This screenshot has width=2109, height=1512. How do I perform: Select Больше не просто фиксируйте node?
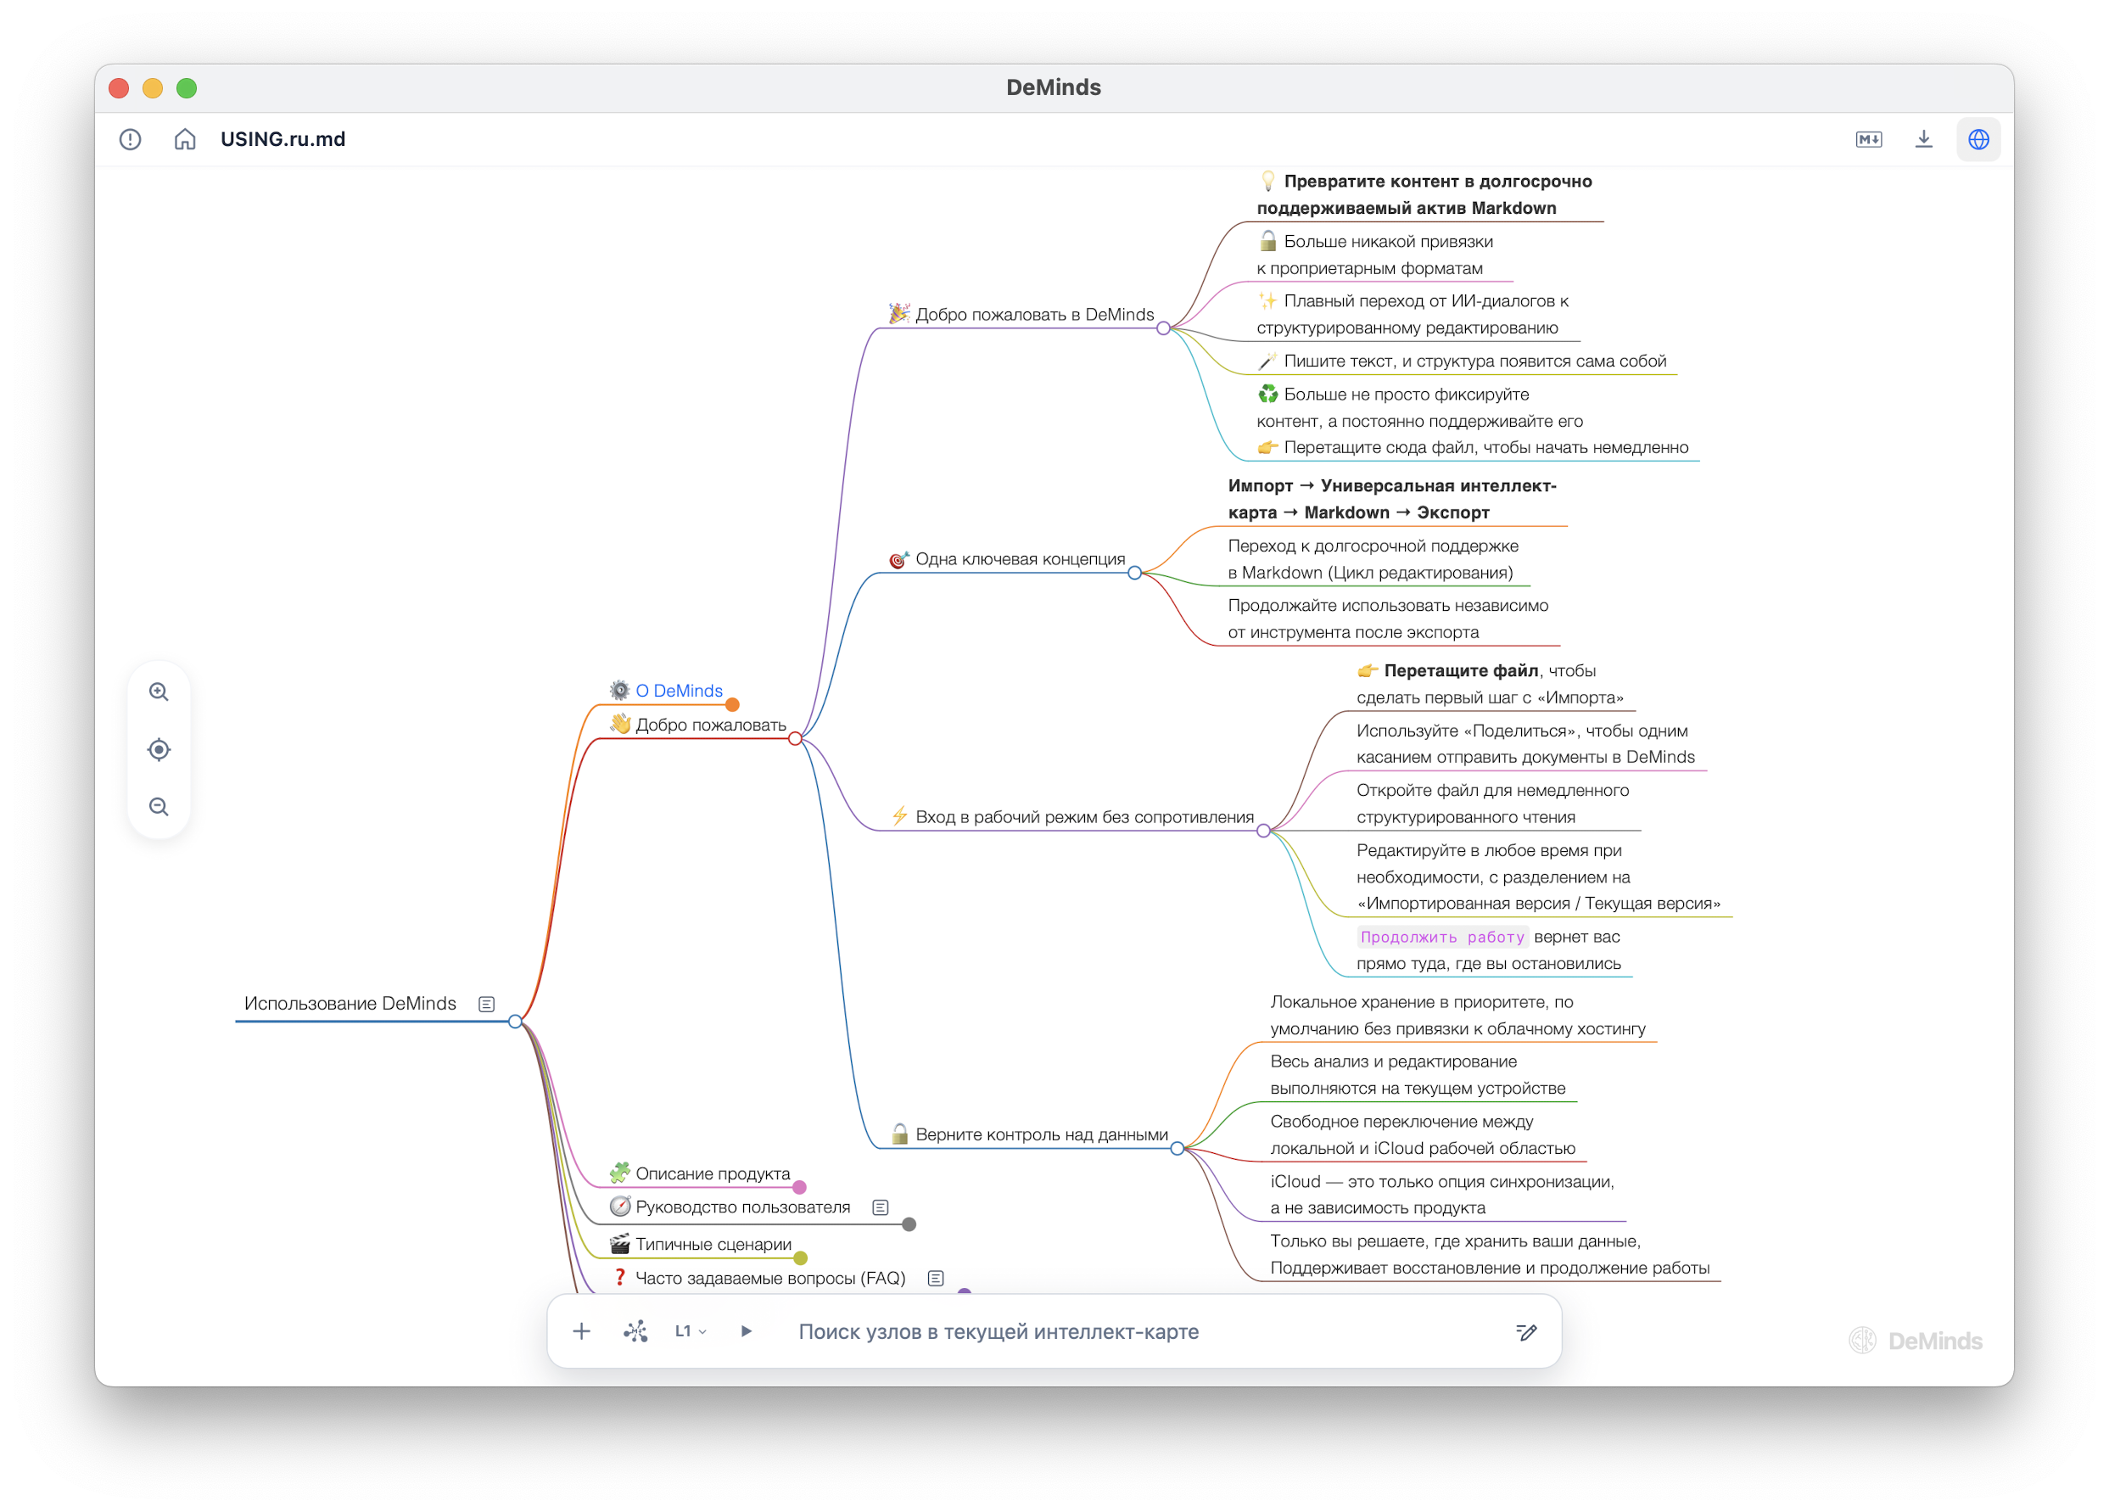[1420, 408]
